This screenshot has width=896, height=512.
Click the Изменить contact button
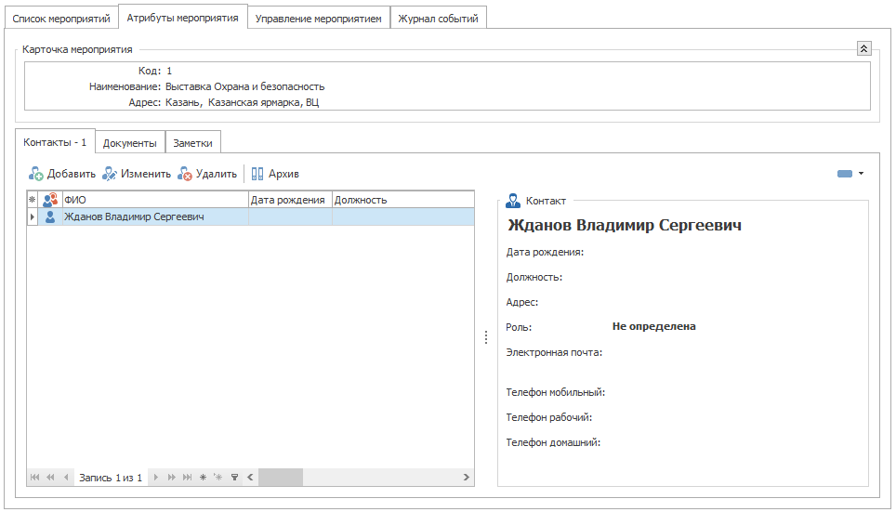click(137, 174)
